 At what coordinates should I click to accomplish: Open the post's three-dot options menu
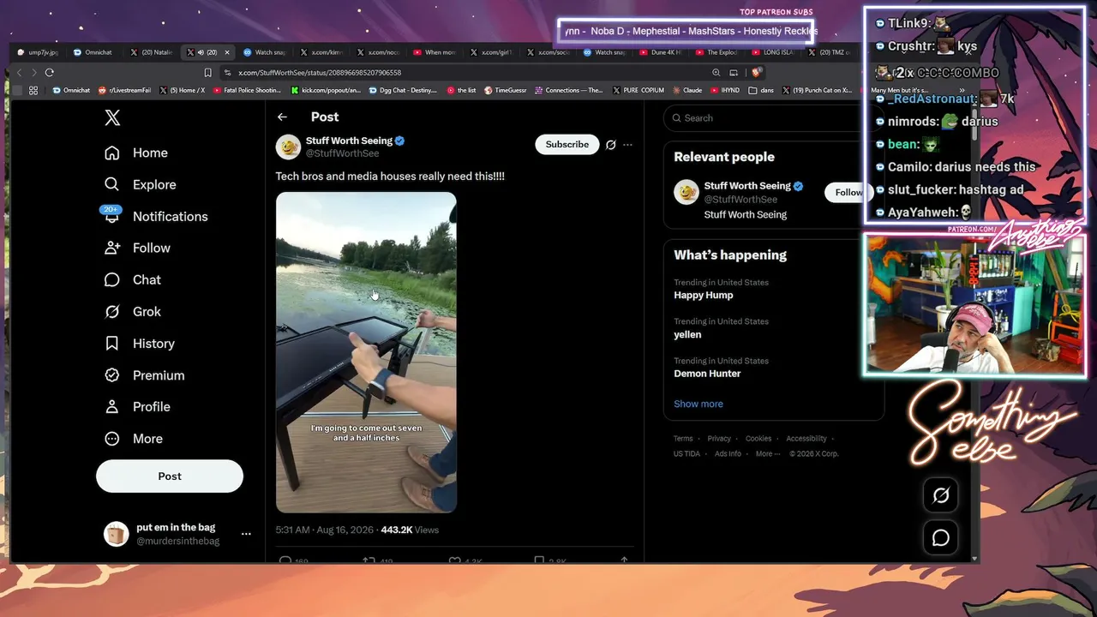[x=627, y=145]
